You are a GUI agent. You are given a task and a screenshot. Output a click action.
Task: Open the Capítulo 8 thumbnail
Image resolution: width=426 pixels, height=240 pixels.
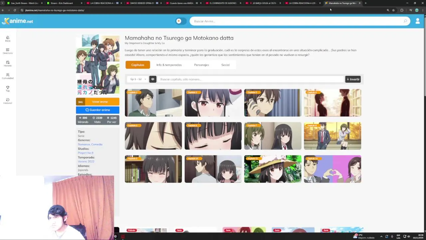point(332,136)
